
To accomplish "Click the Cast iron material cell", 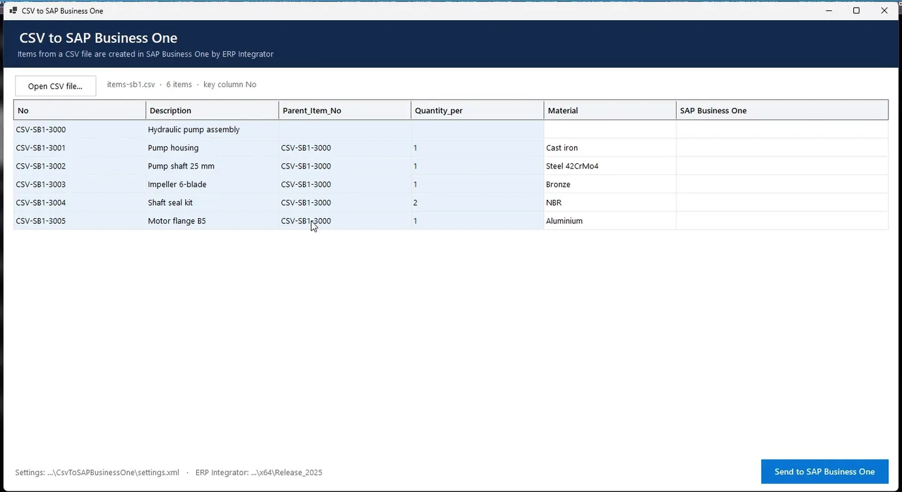I will click(610, 148).
